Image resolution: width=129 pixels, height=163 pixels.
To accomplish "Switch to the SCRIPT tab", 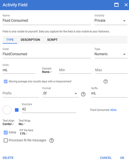I will point(52,40).
